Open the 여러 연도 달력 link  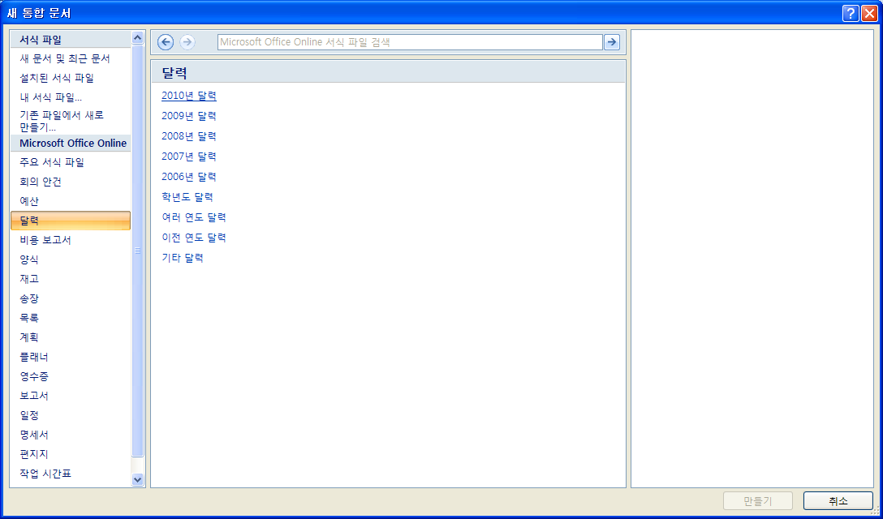[194, 217]
